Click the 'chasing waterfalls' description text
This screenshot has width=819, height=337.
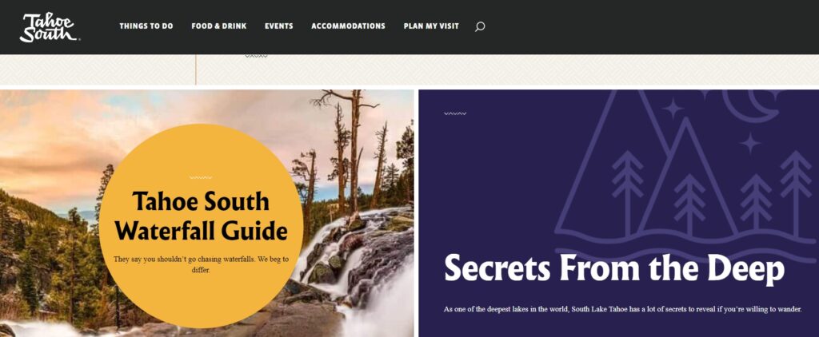[x=201, y=264]
